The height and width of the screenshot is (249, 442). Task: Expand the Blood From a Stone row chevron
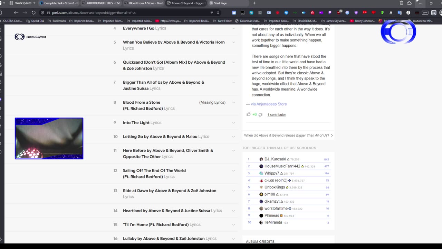point(233,102)
